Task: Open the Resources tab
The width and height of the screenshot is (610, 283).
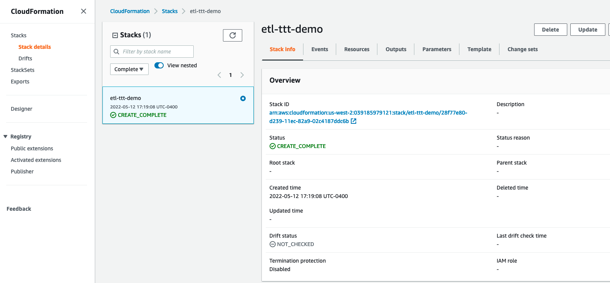Action: [357, 49]
